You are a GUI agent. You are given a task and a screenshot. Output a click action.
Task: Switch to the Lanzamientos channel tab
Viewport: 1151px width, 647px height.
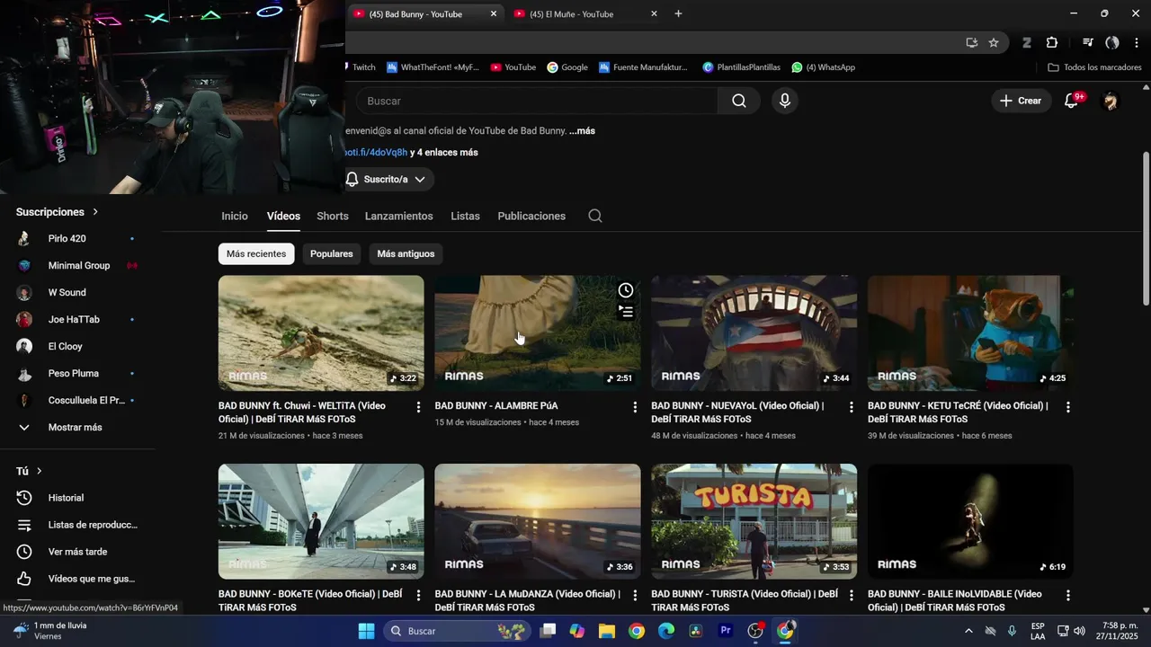click(399, 216)
